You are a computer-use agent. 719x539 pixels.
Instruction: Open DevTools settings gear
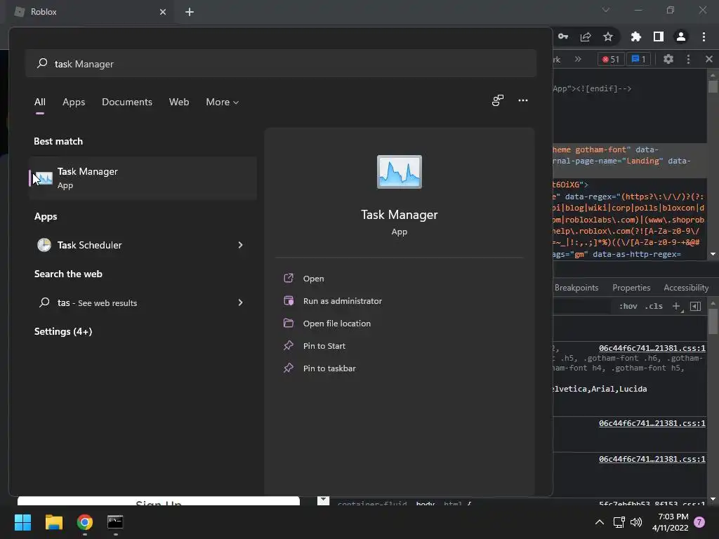tap(668, 59)
